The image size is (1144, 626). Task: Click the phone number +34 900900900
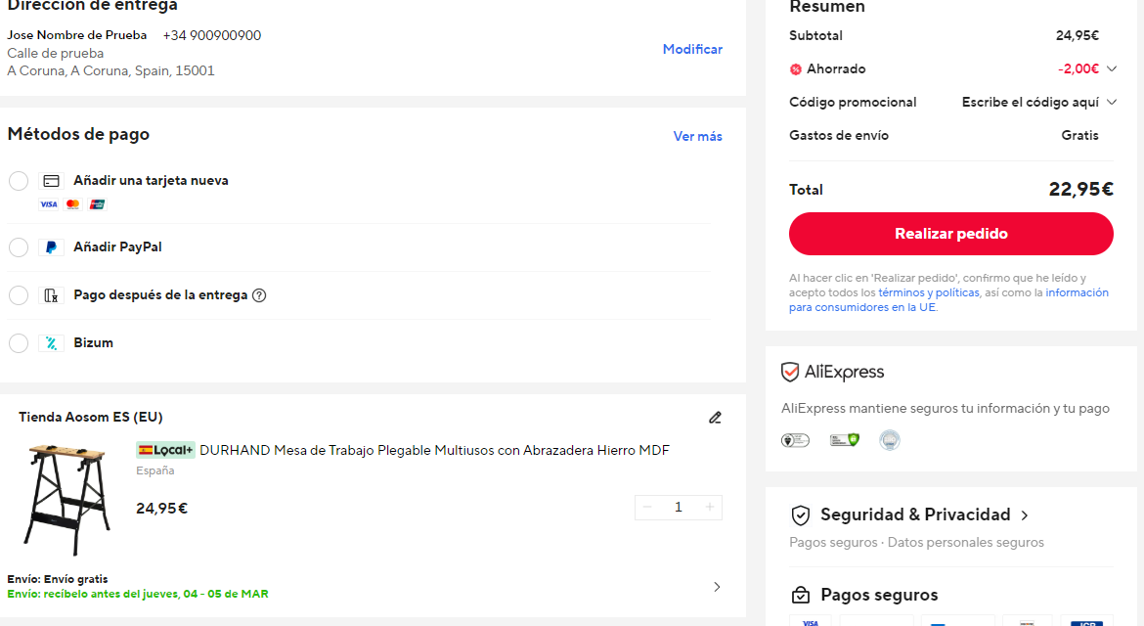point(211,35)
